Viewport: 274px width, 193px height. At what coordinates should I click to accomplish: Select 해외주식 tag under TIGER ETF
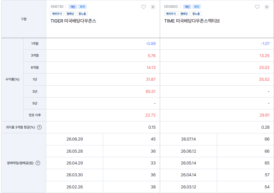point(57,14)
